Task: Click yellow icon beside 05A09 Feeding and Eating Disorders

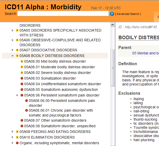Action: 17,132
